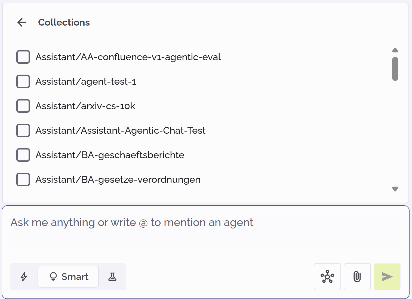This screenshot has height=299, width=412.
Task: Check the Assistant/BA-gesetze-verordnungen collection
Action: click(x=23, y=179)
